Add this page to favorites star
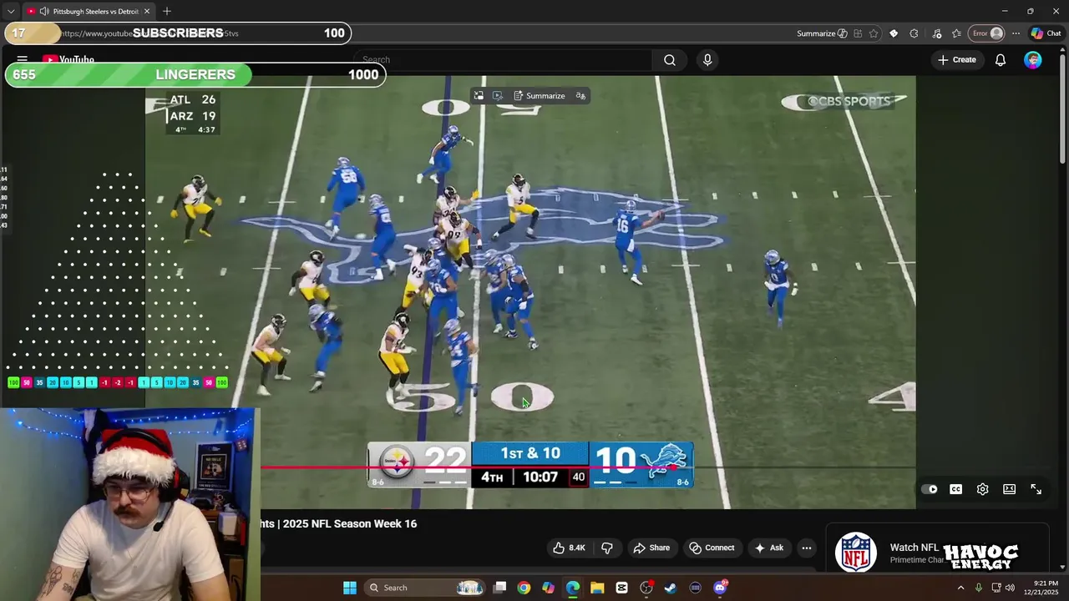The height and width of the screenshot is (601, 1069). [x=874, y=33]
